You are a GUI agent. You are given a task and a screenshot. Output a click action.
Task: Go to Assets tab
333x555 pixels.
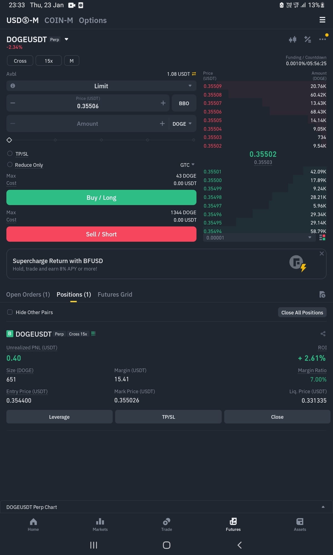click(300, 524)
